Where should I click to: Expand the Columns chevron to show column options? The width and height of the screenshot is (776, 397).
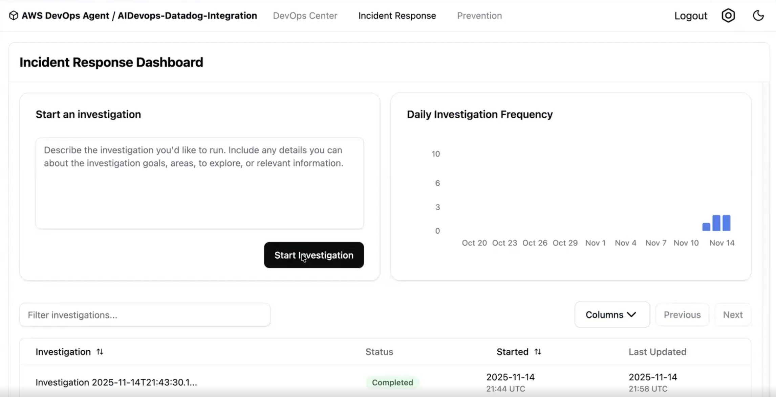(x=631, y=314)
